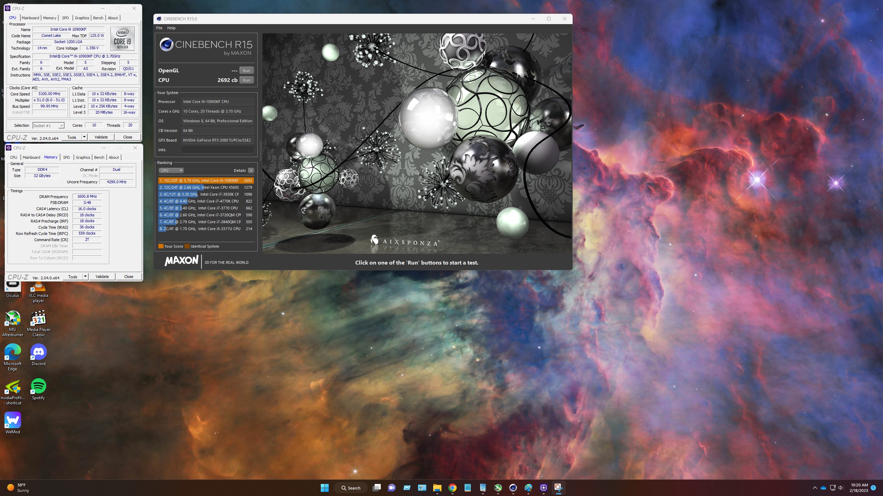Open clock showing 10:20 AM
Viewport: 883px width, 496px height.
(859, 488)
